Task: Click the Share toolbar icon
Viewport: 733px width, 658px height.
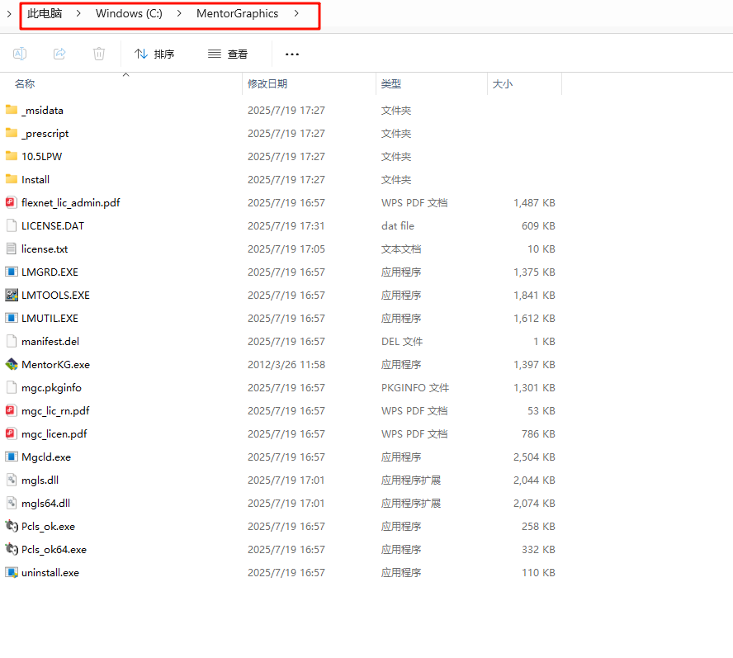Action: (59, 54)
